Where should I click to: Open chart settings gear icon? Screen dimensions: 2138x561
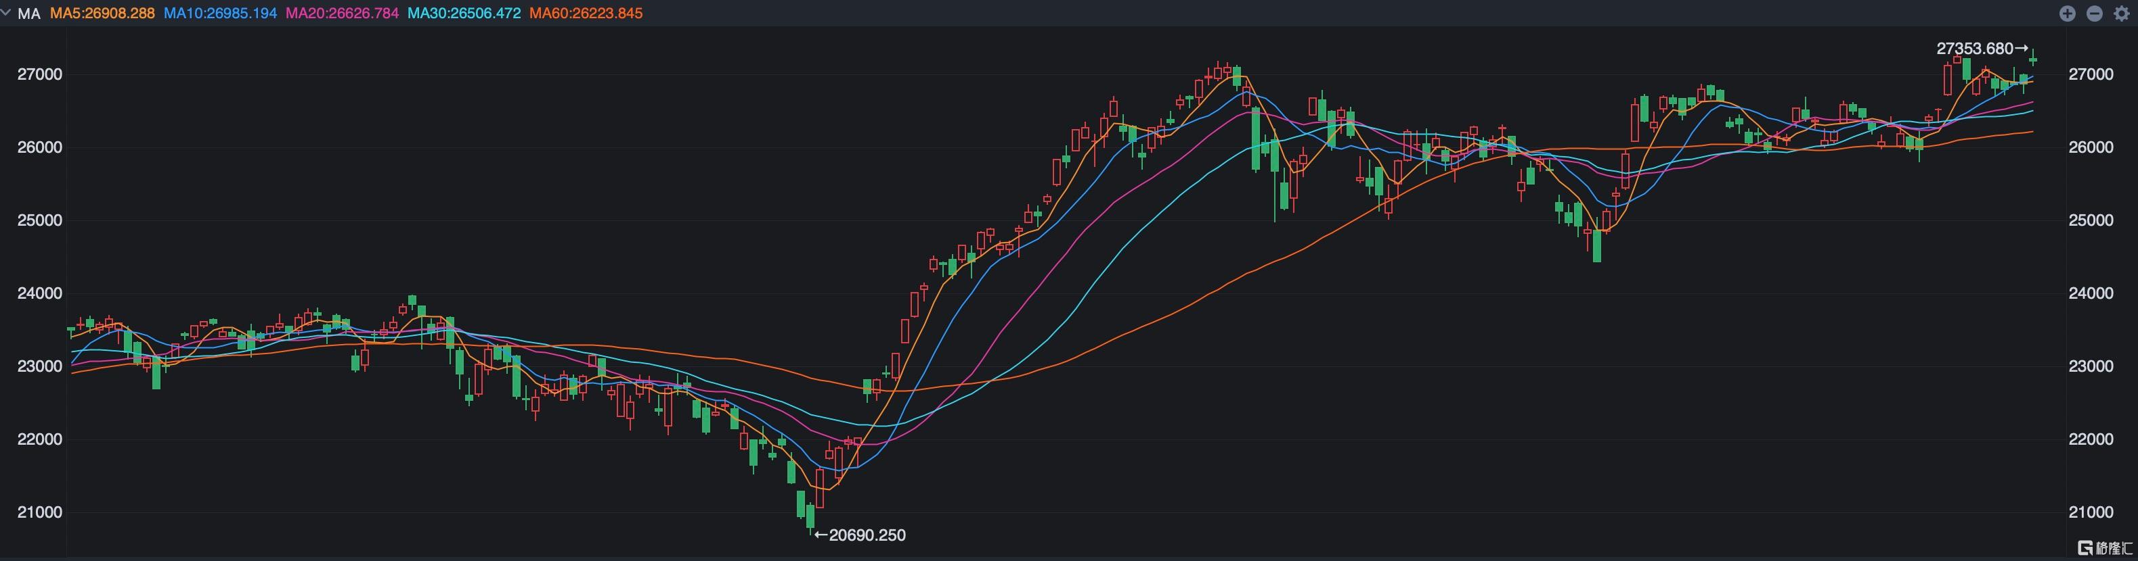[x=2121, y=14]
